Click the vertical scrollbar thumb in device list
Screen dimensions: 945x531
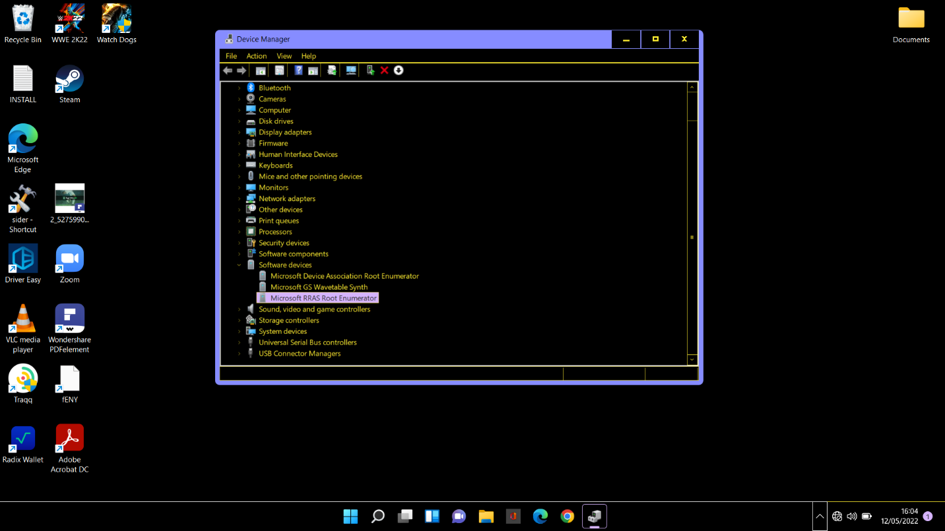click(692, 237)
